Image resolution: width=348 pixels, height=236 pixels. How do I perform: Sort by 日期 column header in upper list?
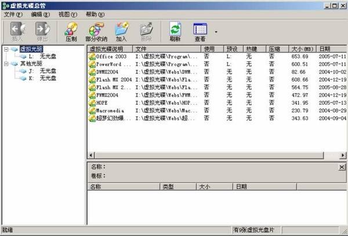pyautogui.click(x=332, y=49)
